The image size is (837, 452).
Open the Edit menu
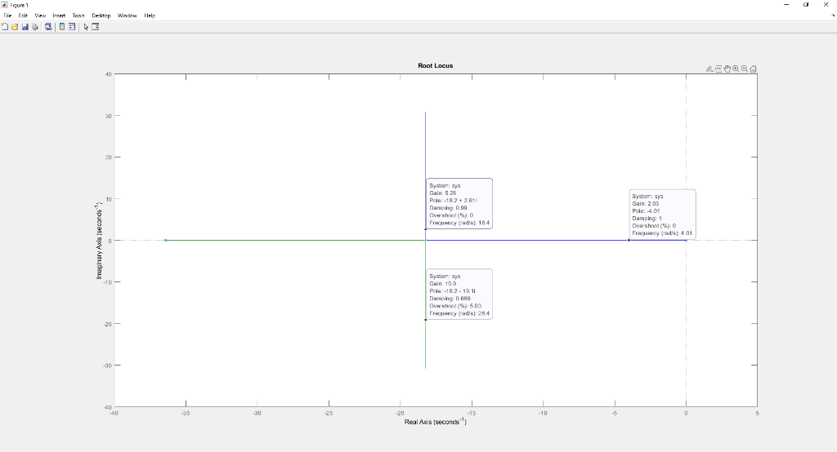click(x=23, y=16)
